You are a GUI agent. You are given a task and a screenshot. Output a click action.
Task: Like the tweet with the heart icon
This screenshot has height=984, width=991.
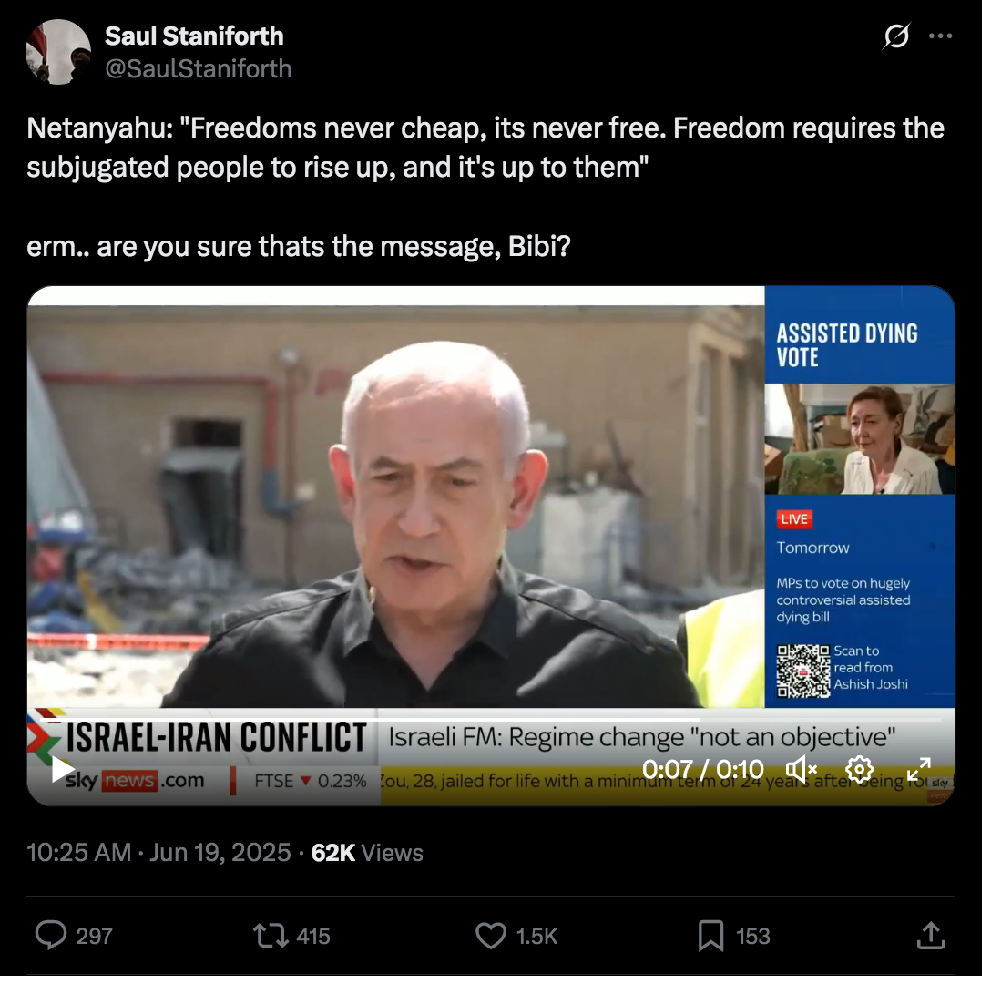(490, 936)
